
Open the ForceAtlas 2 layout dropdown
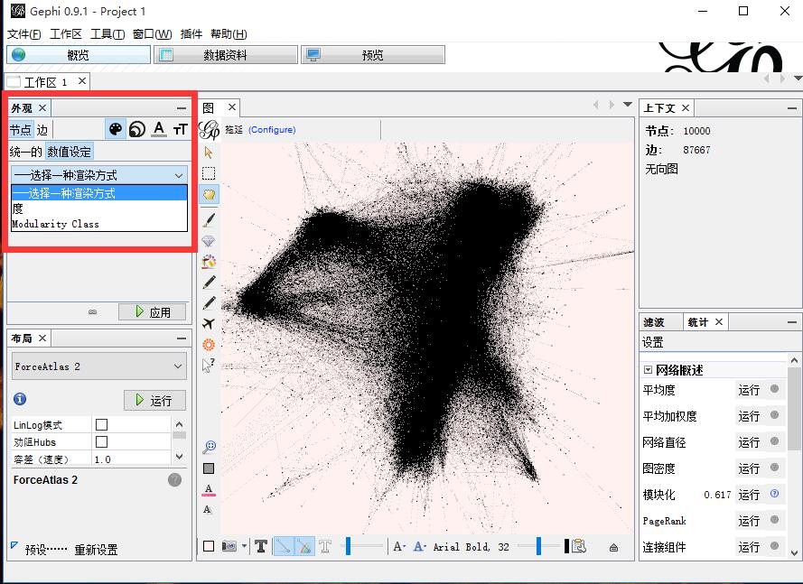tap(99, 366)
